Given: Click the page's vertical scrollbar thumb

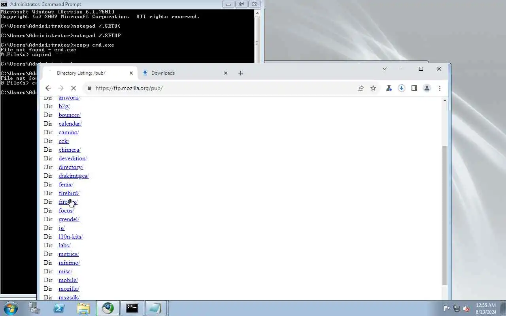Looking at the screenshot, I should (x=445, y=215).
